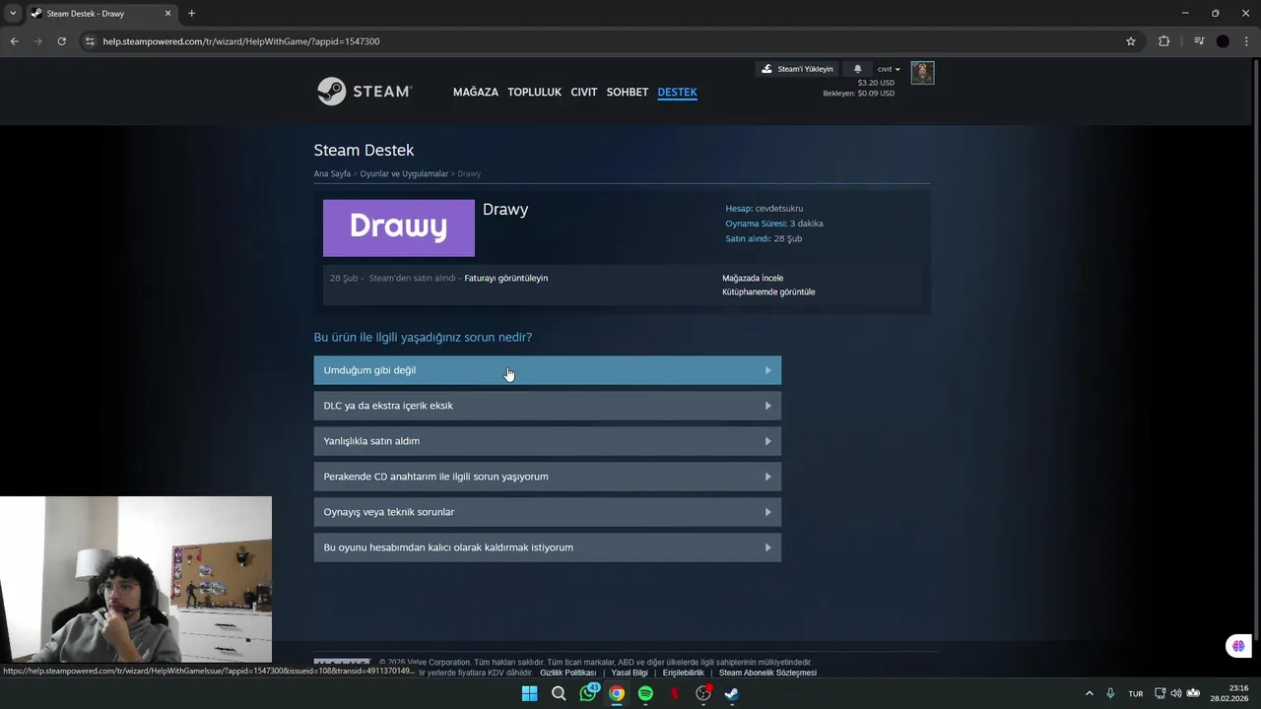This screenshot has height=709, width=1261.
Task: Click Steam Abonelik Sözleşmesi footer link
Action: 767,673
